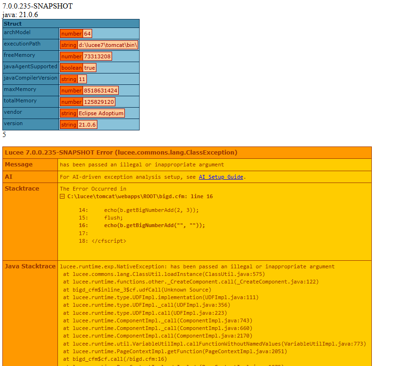Click the number type label beside 8518631424
This screenshot has height=366, width=397.
[x=71, y=91]
